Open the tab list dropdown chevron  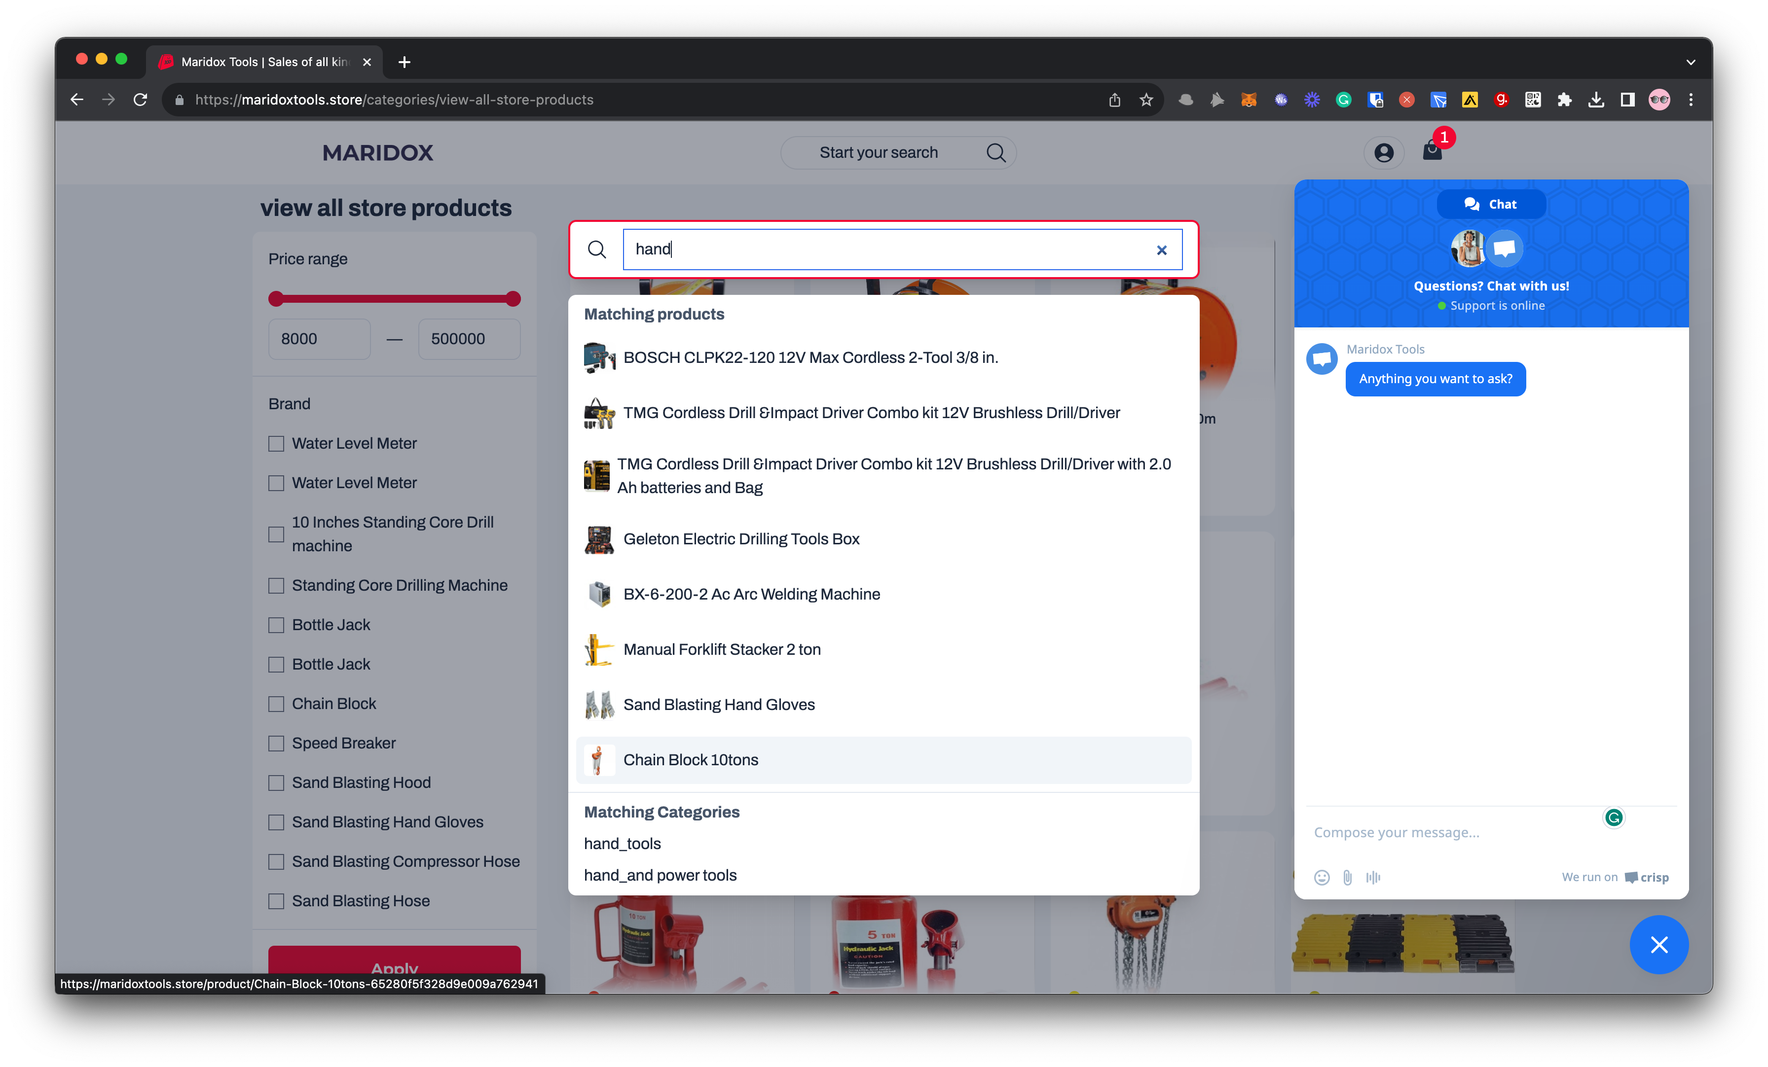coord(1691,63)
